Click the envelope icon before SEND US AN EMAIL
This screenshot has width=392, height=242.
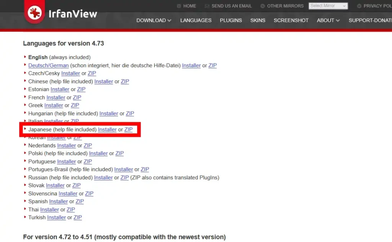207,6
